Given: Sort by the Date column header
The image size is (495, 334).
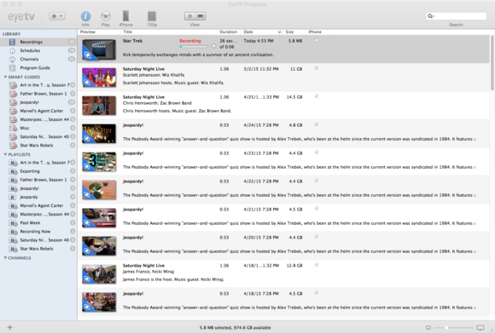Looking at the screenshot, I should coord(262,32).
